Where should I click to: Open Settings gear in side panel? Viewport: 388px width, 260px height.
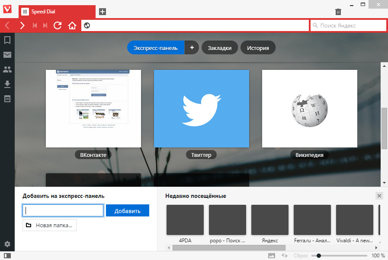point(7,244)
